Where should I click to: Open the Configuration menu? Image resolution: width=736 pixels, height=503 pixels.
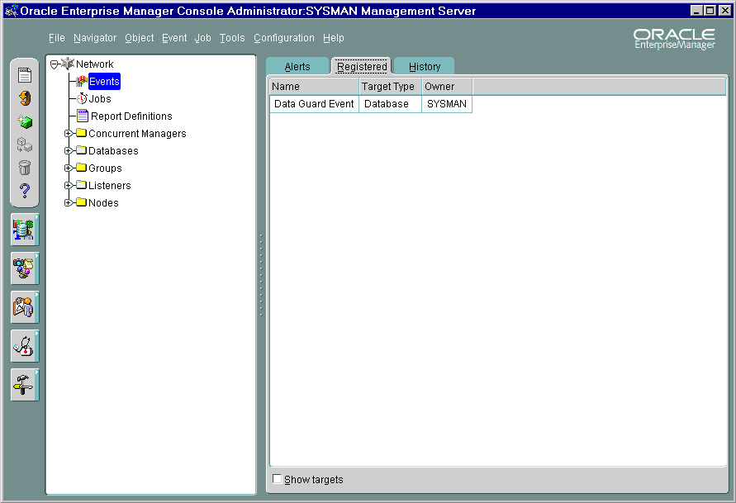pyautogui.click(x=283, y=38)
